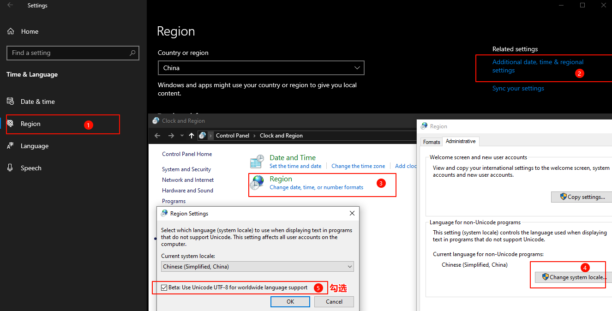Click Sync your settings link
The image size is (612, 311).
pos(518,88)
